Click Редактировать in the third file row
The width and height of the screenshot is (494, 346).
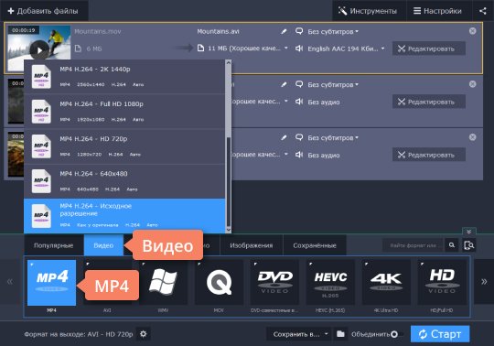pyautogui.click(x=429, y=155)
